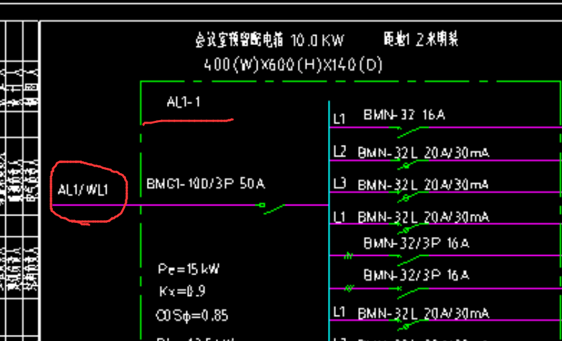Click the COSφ=0.85 power factor text
This screenshot has height=341, width=562.
pos(192,315)
